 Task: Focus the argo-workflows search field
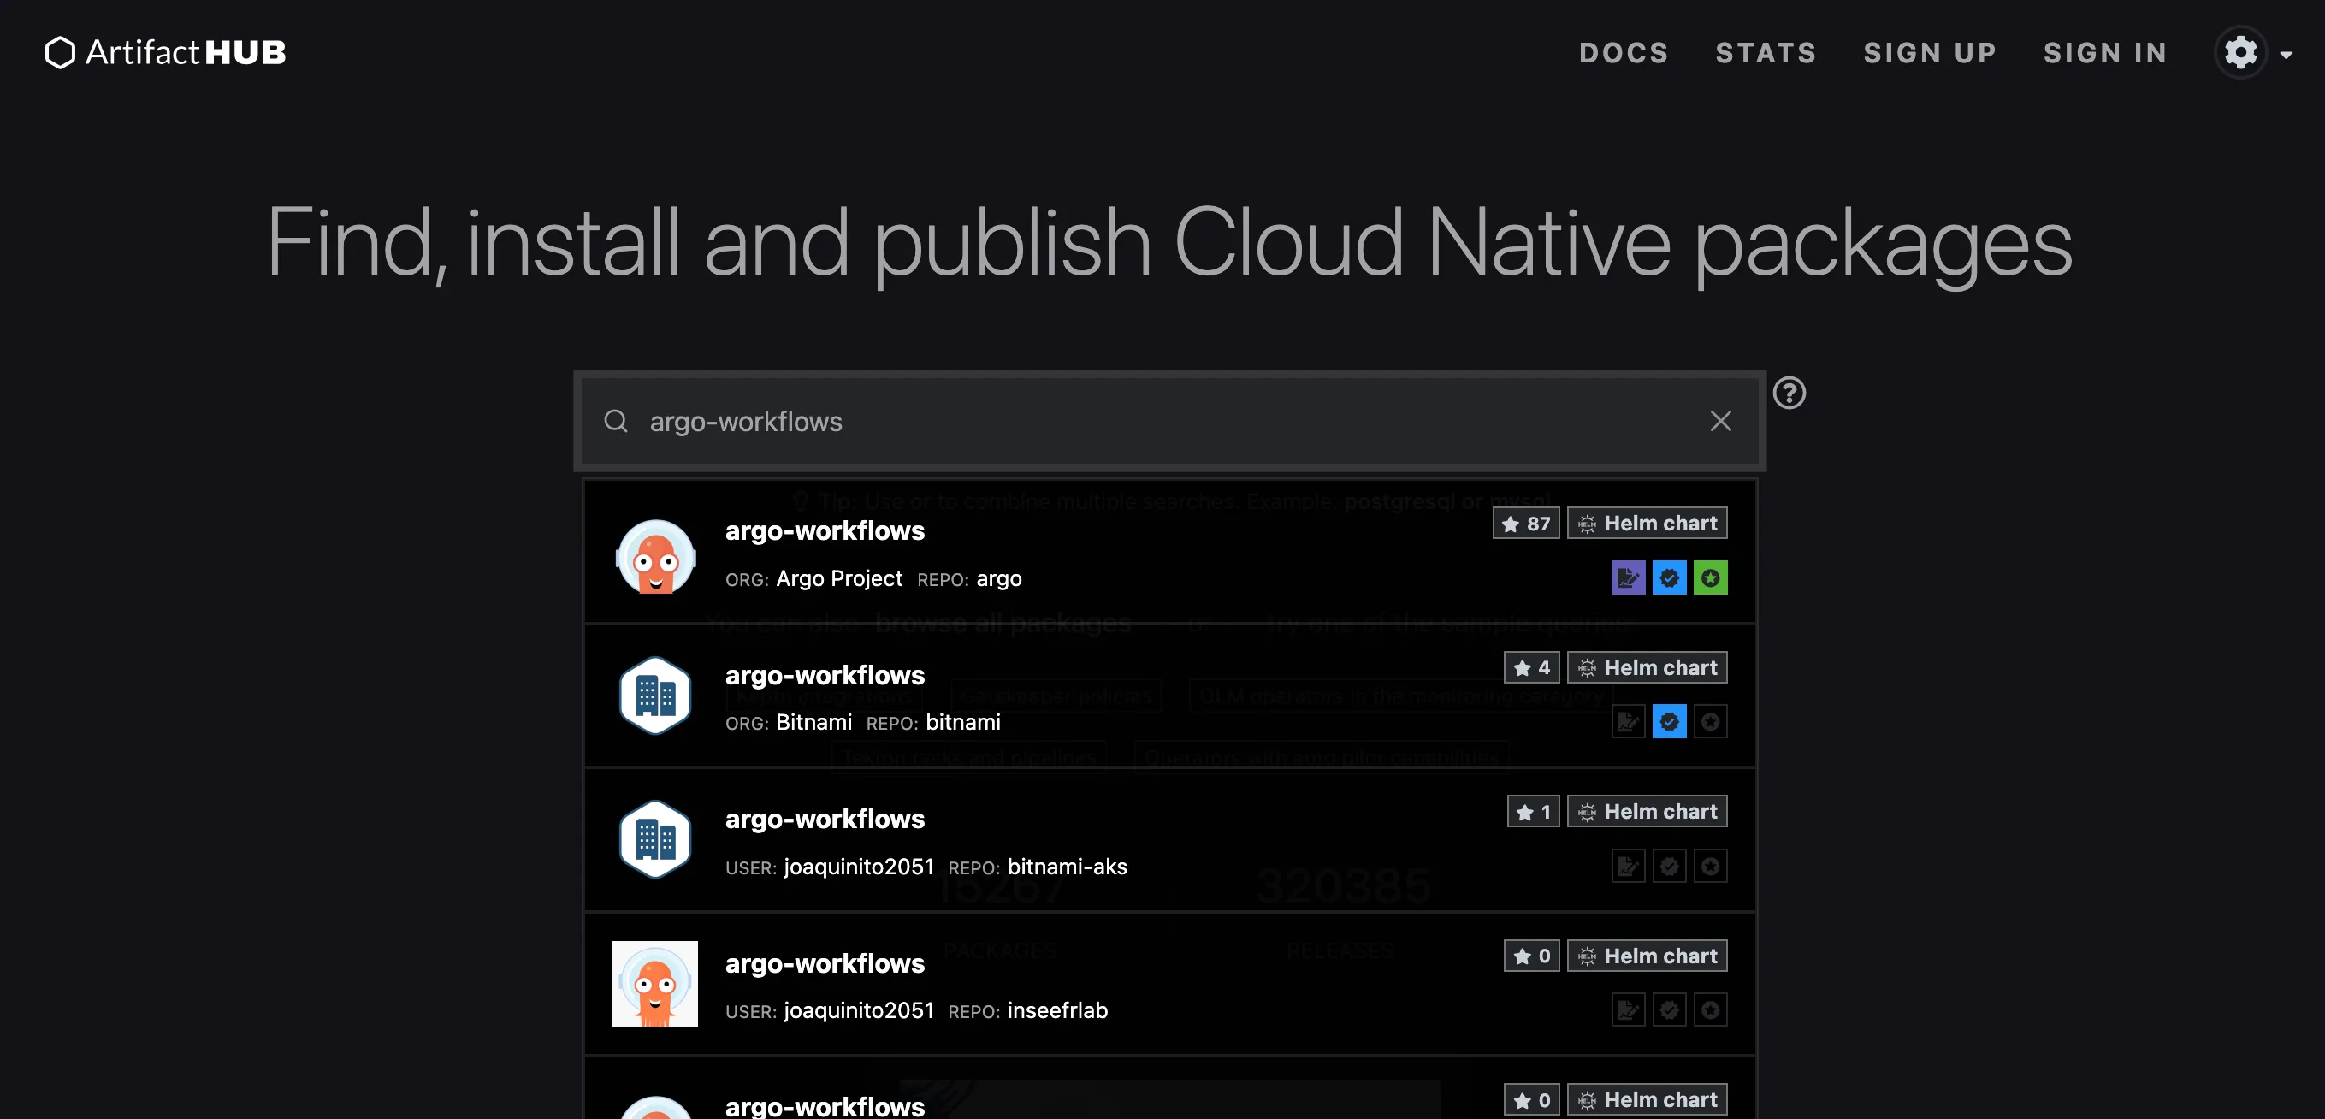coord(1168,422)
